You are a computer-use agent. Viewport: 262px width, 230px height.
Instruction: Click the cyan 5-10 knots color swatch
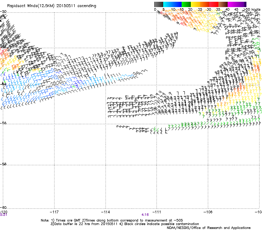(168, 4)
